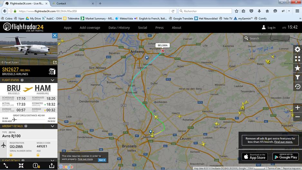
Task: Open My Drive bookmark
Action: coord(33,18)
